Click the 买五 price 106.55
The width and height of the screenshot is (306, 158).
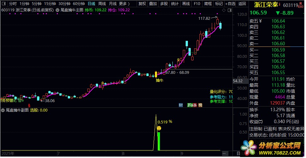[x=278, y=73]
